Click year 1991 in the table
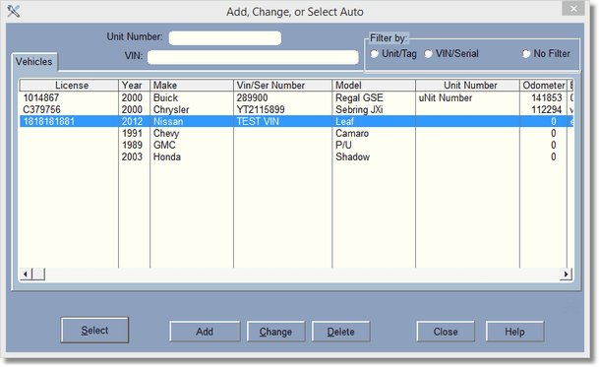Screen dimensions: 599x367 pyautogui.click(x=132, y=134)
